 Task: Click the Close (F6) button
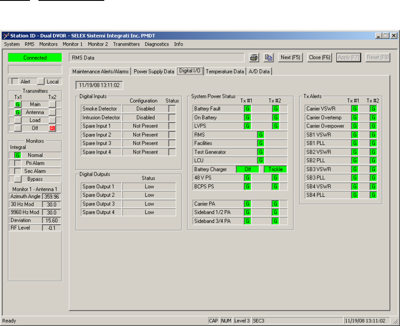click(319, 57)
